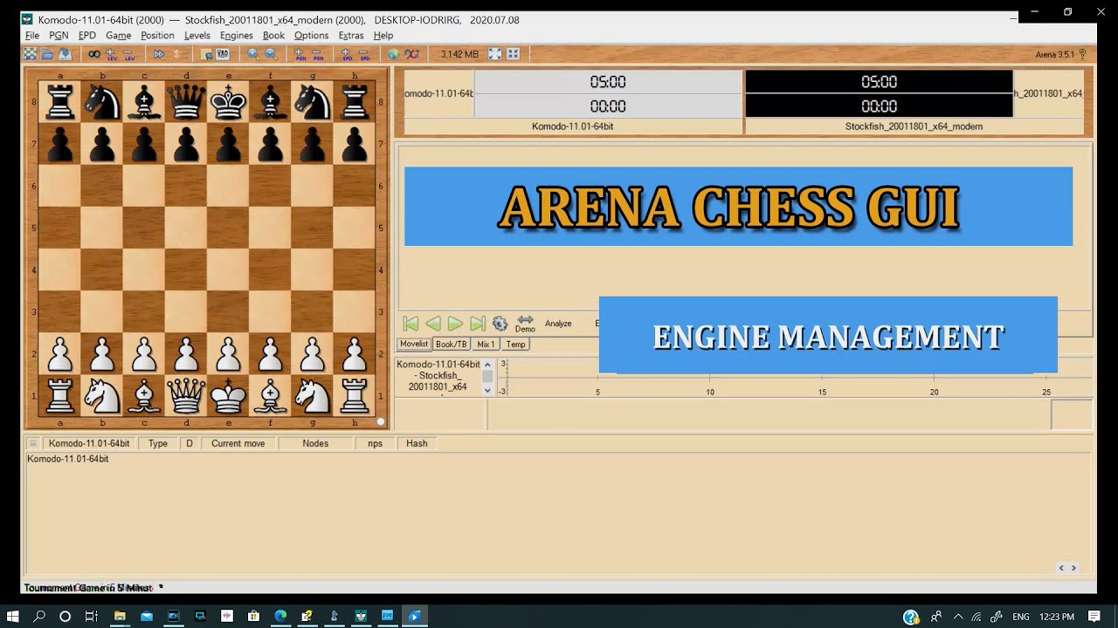Jump to the last move
Viewport: 1118px width, 628px height.
(477, 324)
